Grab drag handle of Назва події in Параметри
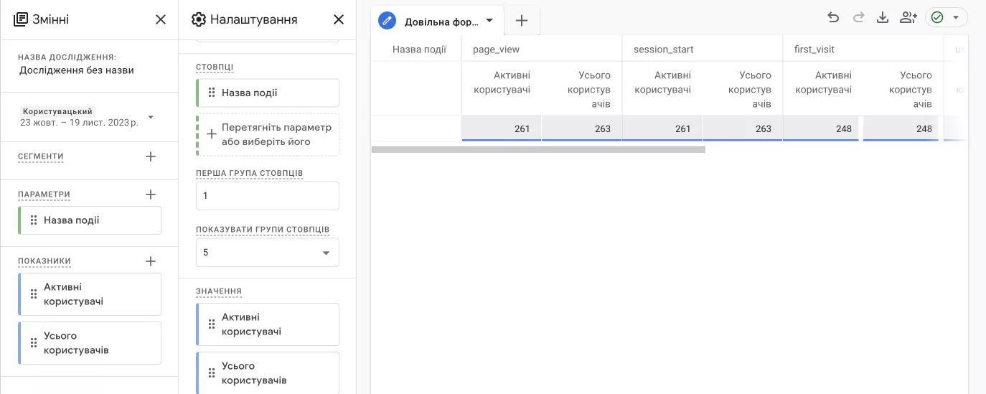 coord(33,220)
